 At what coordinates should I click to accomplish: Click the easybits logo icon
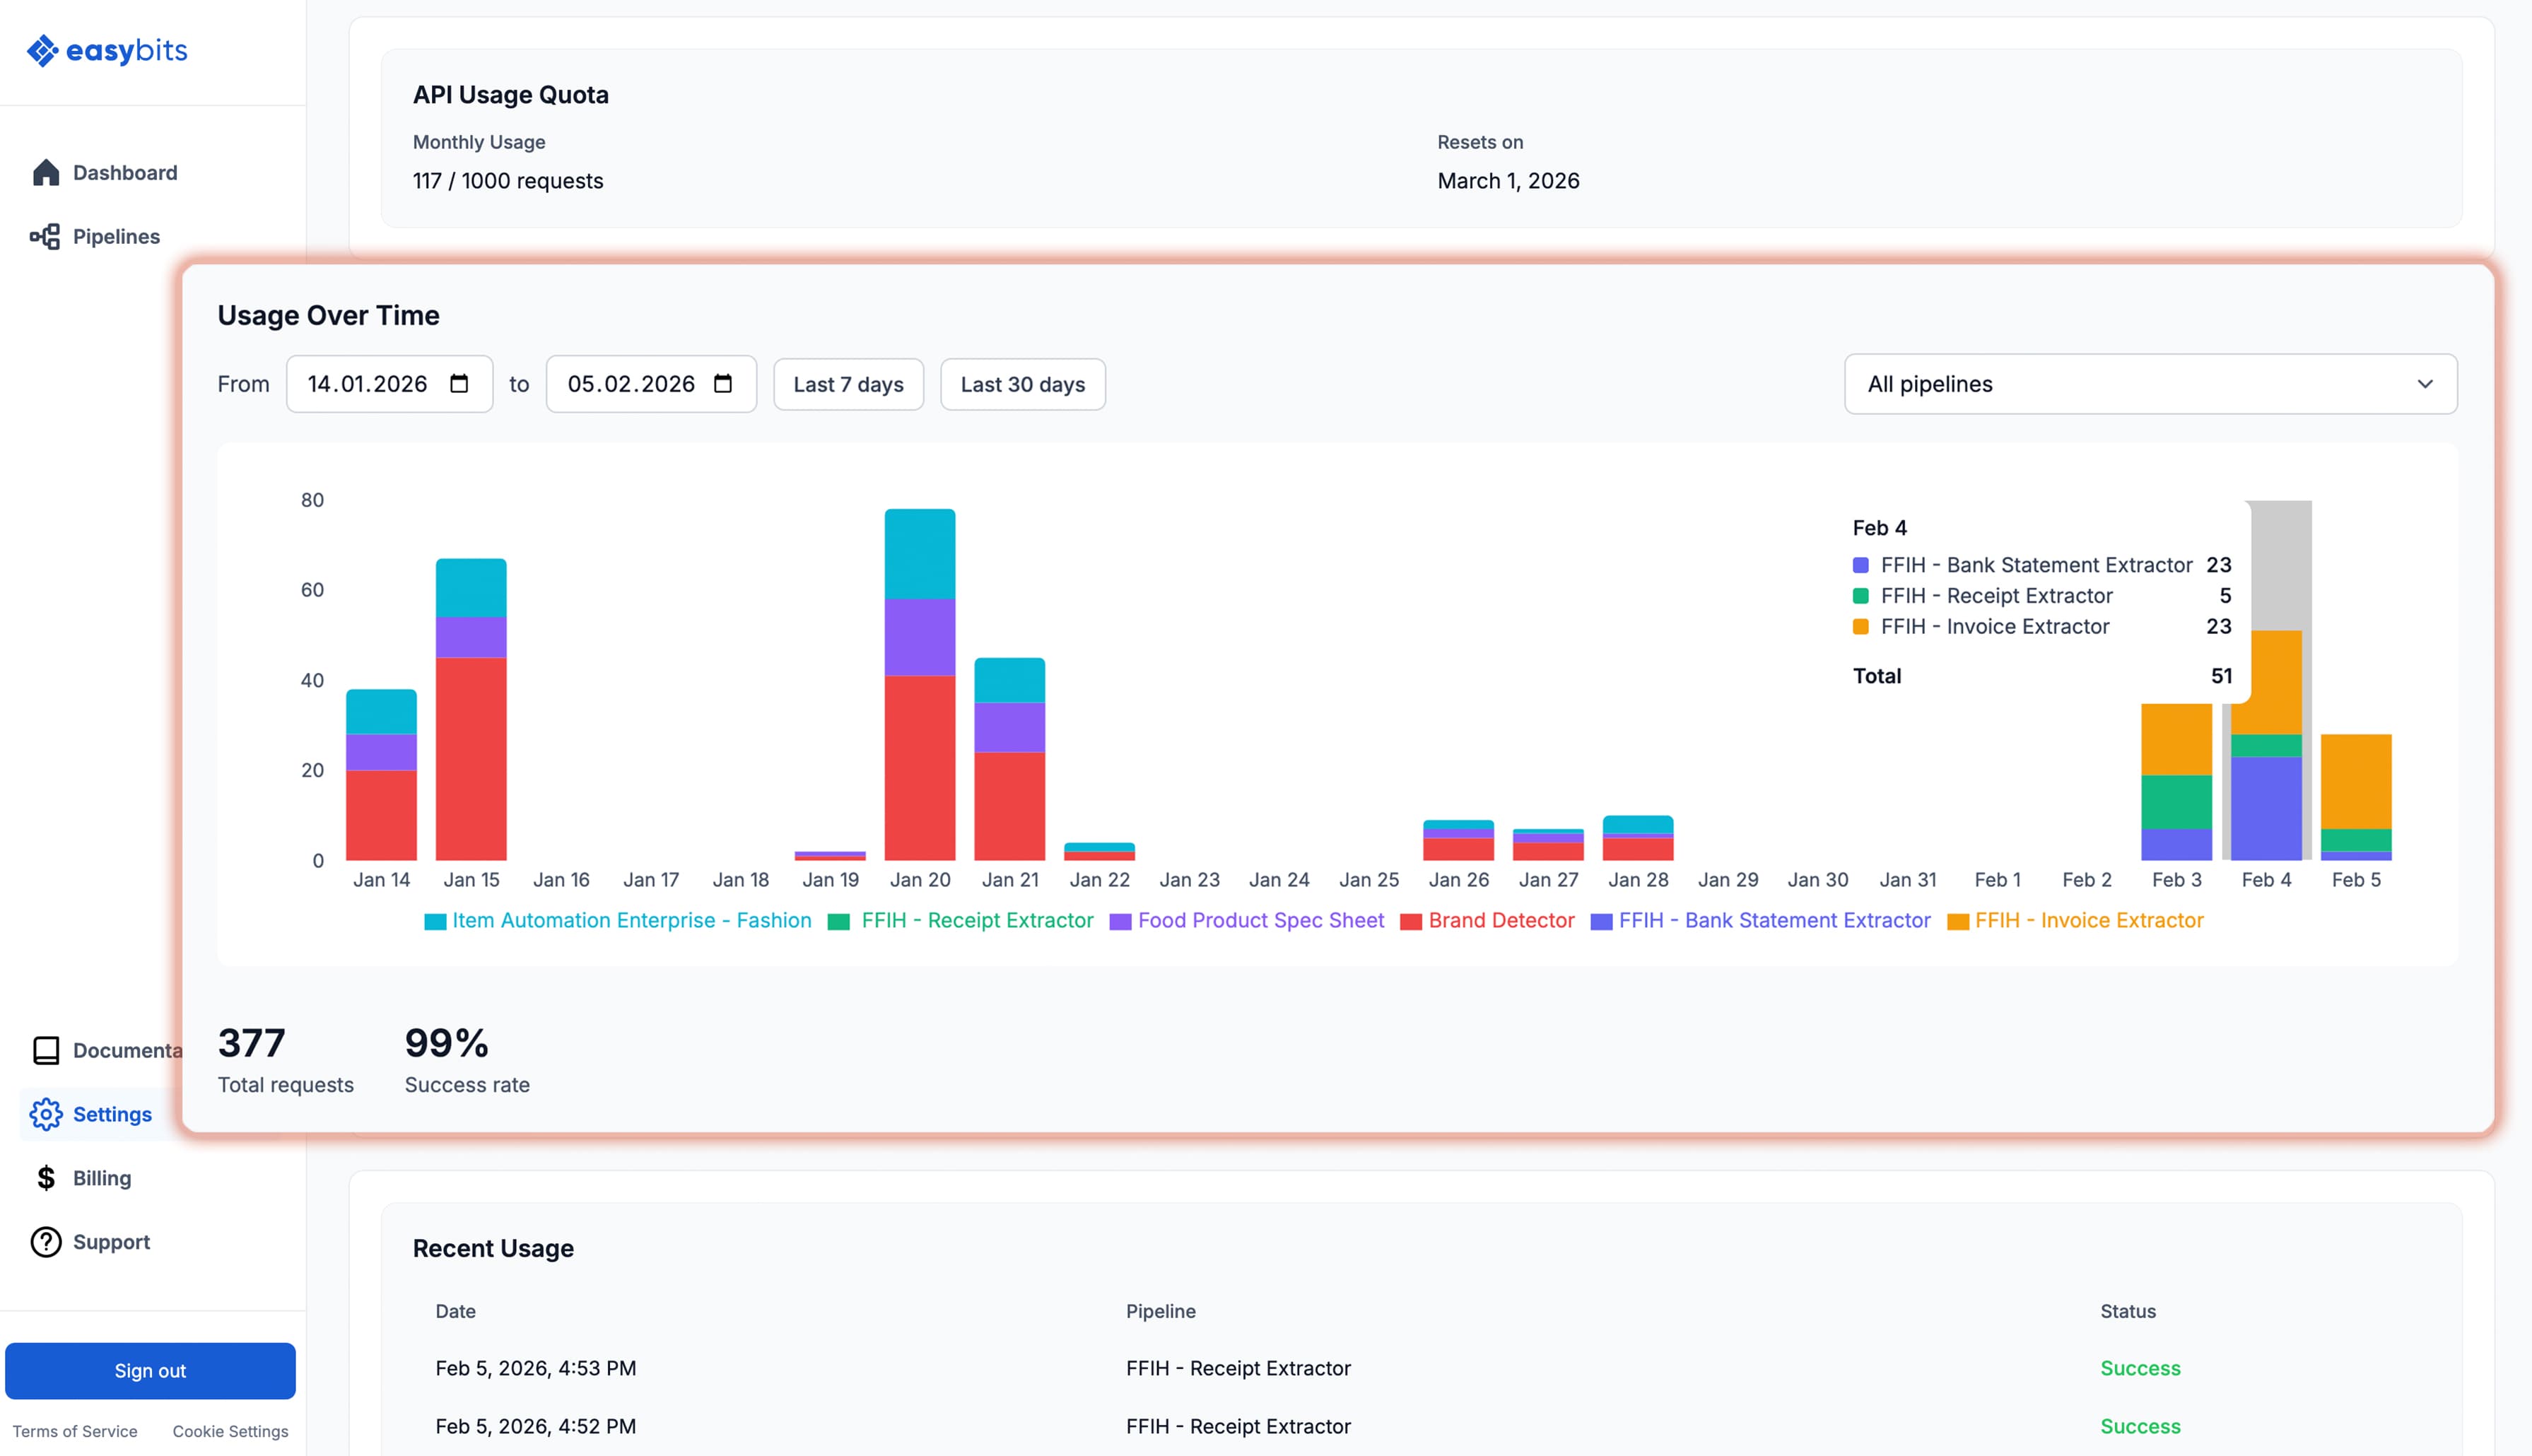[x=42, y=51]
